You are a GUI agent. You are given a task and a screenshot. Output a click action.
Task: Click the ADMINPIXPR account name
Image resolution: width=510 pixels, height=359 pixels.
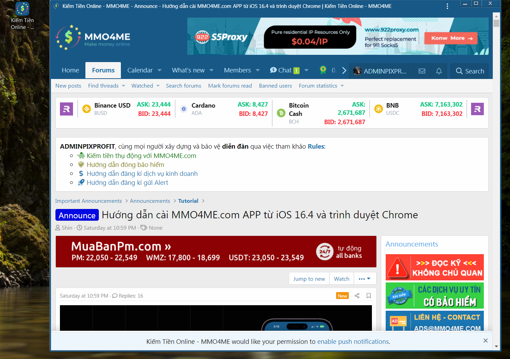click(x=385, y=71)
